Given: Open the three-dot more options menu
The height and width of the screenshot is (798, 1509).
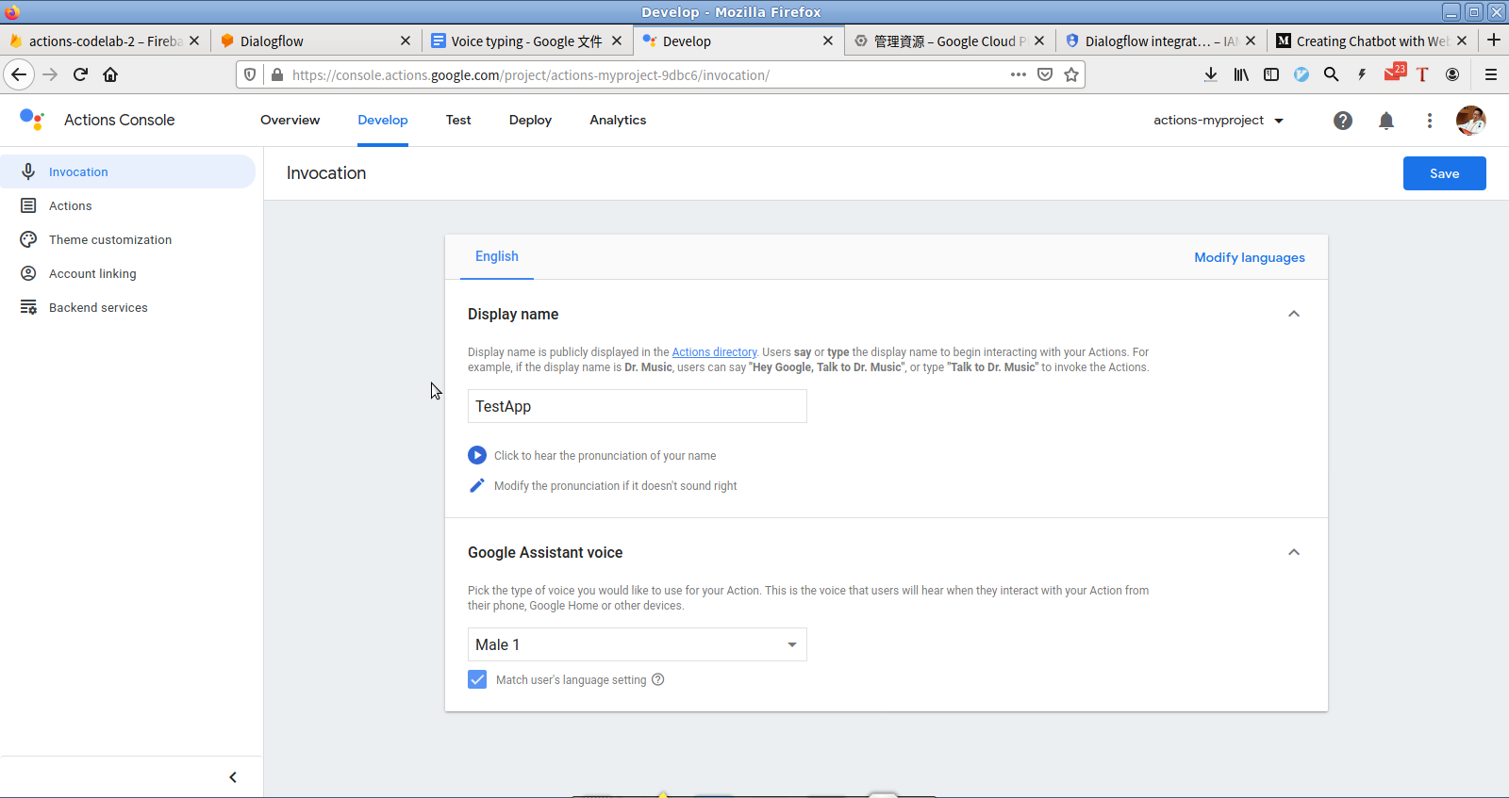Looking at the screenshot, I should tap(1430, 121).
